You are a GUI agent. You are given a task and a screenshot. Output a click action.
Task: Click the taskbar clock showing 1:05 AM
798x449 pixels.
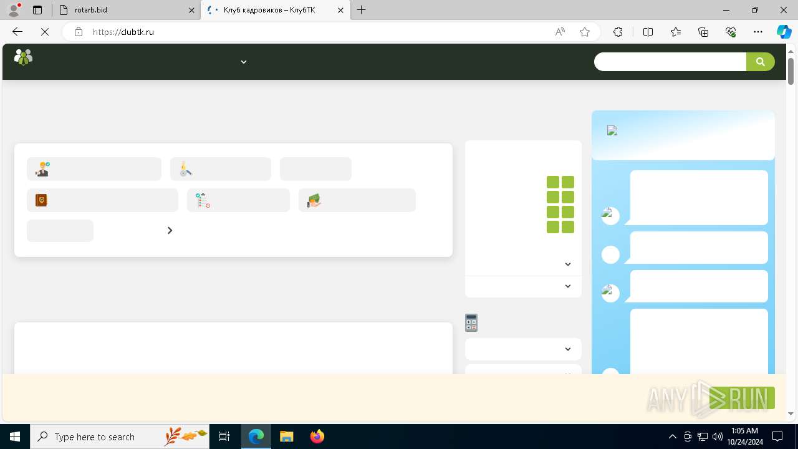pyautogui.click(x=745, y=437)
